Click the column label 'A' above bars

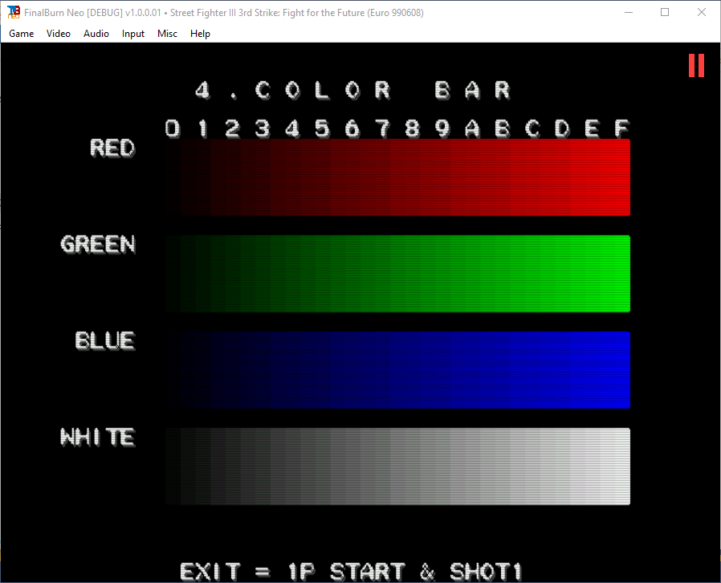coord(472,128)
